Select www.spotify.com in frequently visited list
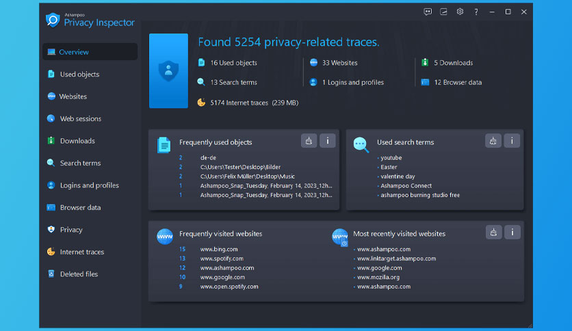This screenshot has height=331, width=572. pyautogui.click(x=222, y=259)
